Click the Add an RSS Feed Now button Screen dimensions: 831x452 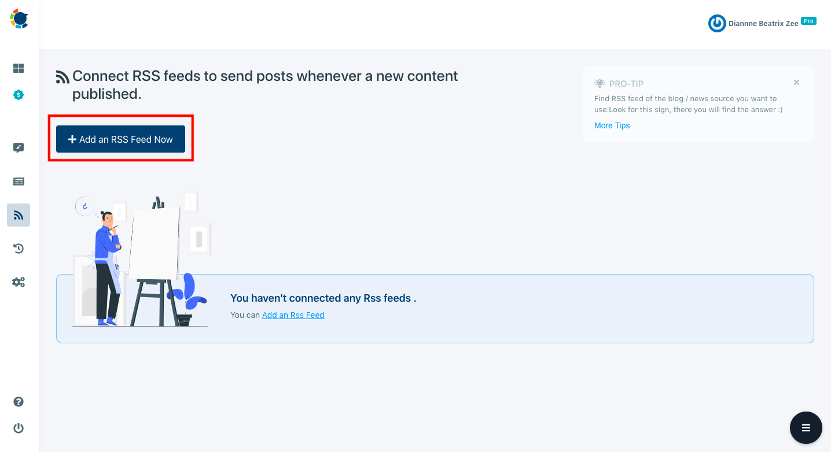(x=120, y=139)
